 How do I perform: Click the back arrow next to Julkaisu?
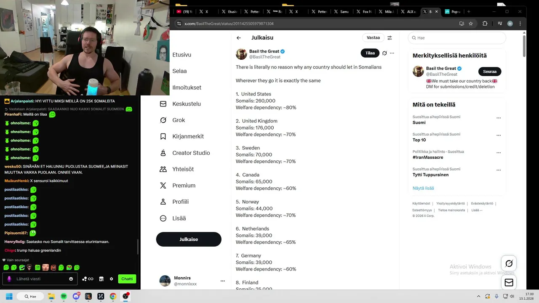pos(239,38)
